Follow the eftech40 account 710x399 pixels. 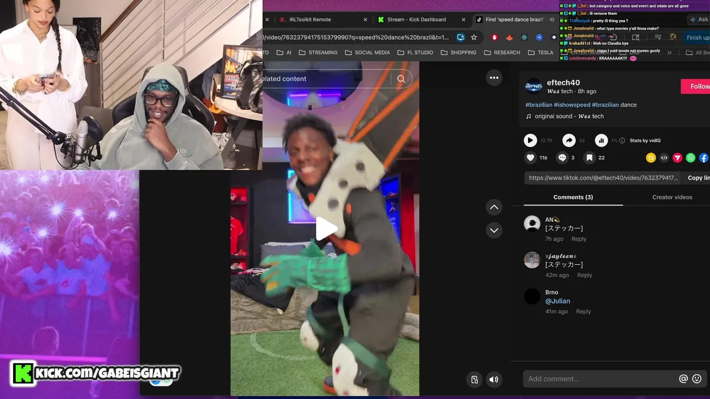tap(696, 86)
